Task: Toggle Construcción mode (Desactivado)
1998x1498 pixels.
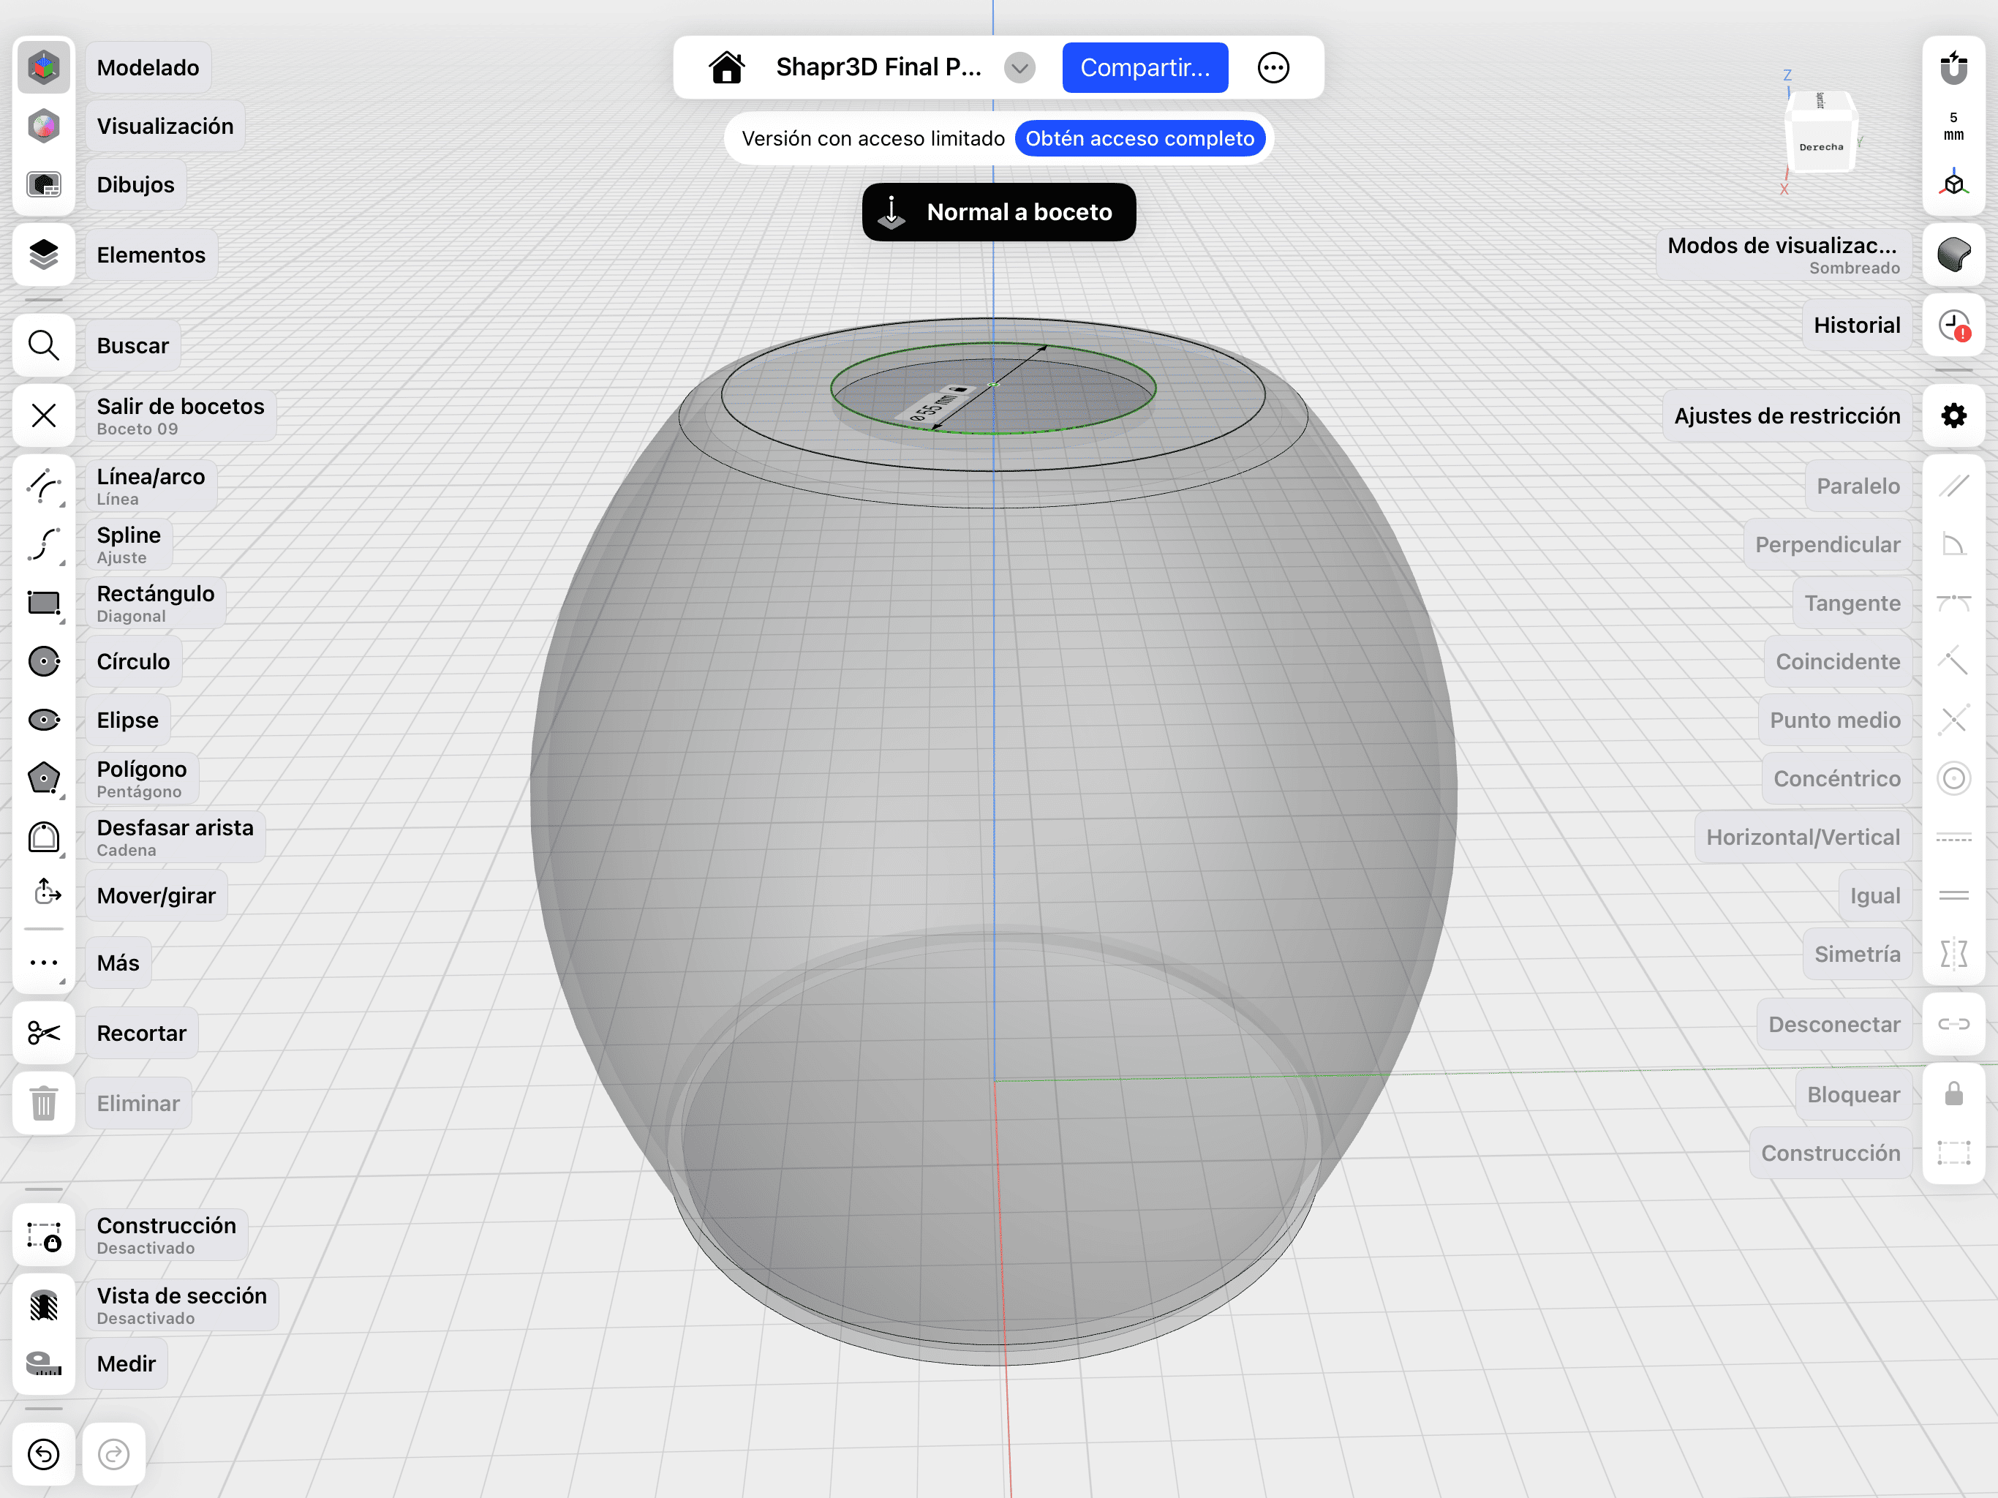Action: point(43,1236)
